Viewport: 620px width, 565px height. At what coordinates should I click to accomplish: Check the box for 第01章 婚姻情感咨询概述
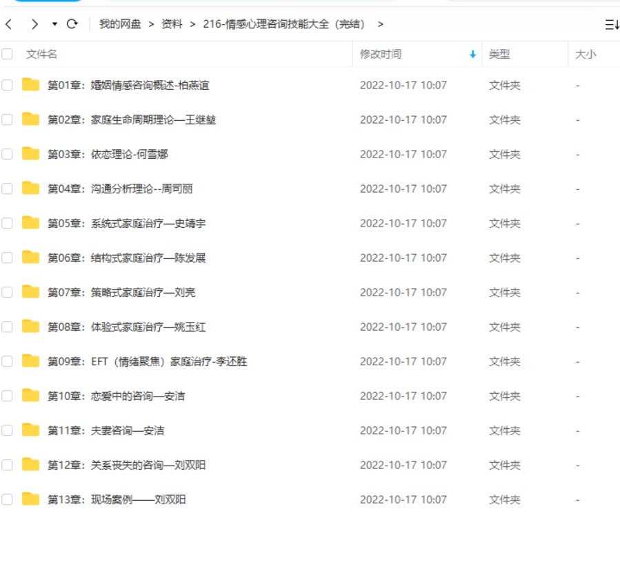[7, 85]
